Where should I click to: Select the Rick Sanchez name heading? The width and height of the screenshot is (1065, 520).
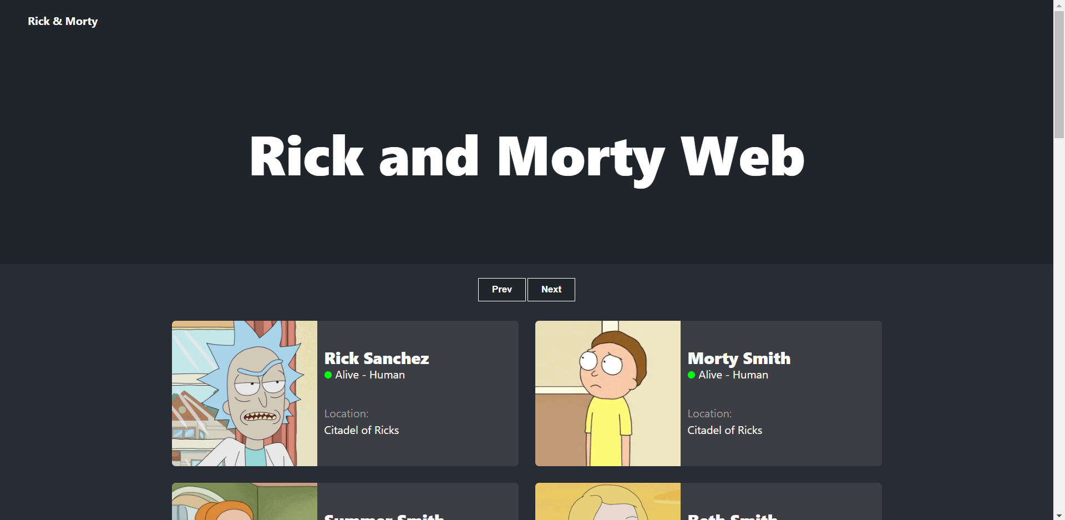[377, 359]
